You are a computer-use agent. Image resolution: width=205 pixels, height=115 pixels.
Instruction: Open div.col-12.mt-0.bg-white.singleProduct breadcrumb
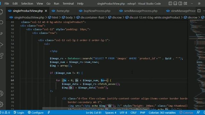point(152,18)
